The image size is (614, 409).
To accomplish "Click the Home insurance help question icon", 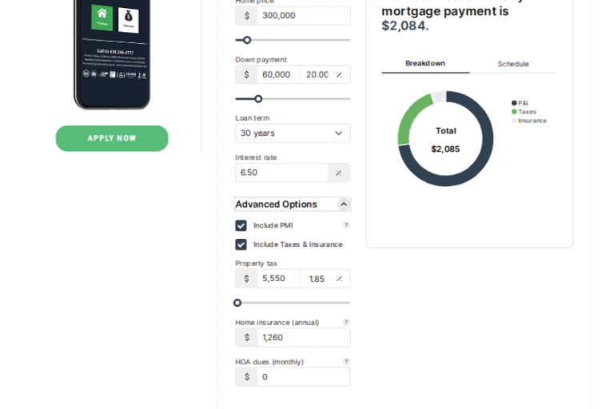I will (x=346, y=323).
